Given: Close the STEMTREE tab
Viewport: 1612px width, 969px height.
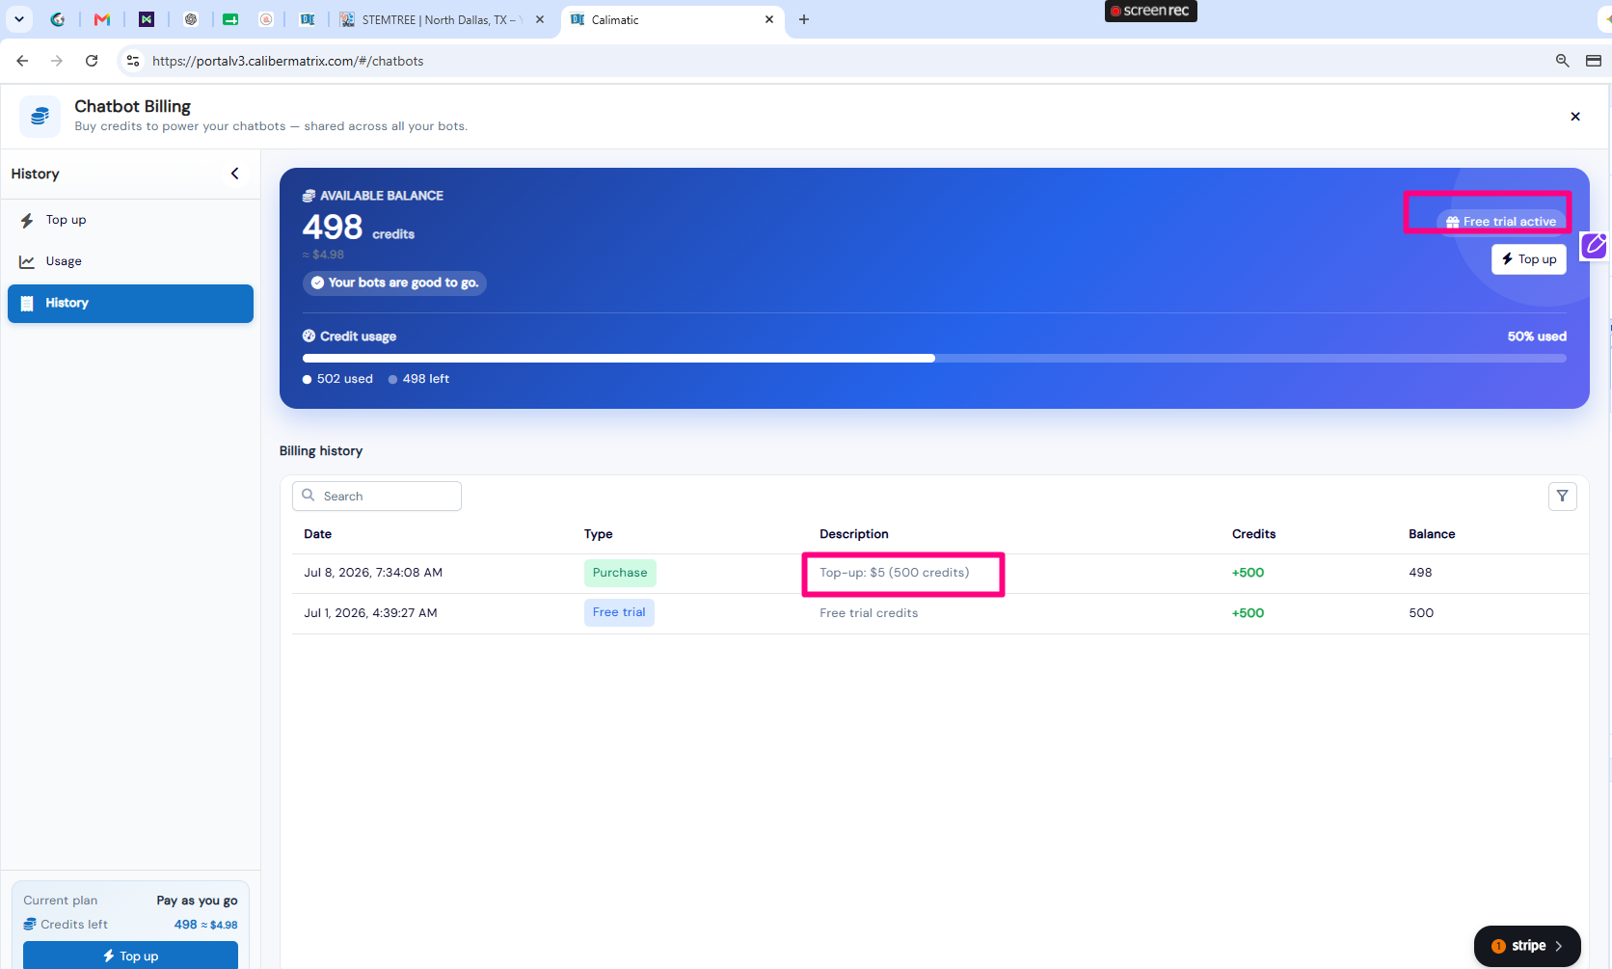Looking at the screenshot, I should (x=540, y=19).
